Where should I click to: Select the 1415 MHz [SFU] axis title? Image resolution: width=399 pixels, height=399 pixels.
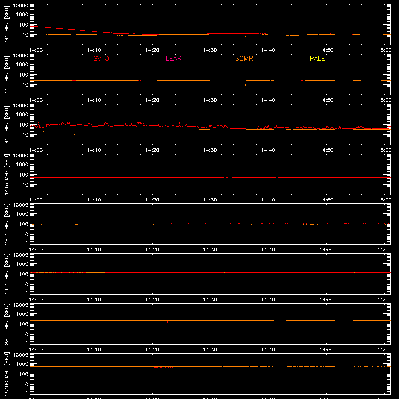click(7, 174)
